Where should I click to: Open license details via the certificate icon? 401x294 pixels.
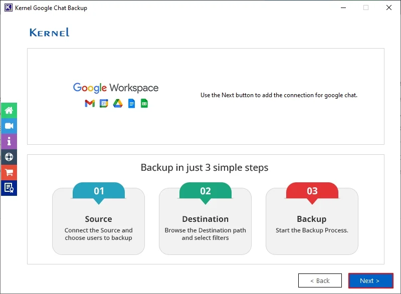9,188
